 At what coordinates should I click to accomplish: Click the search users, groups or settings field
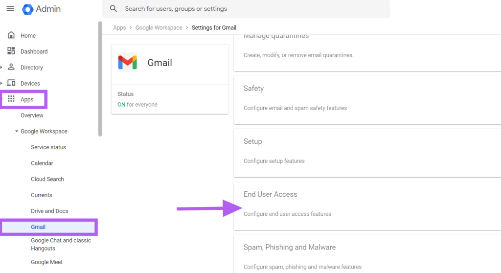coord(246,9)
